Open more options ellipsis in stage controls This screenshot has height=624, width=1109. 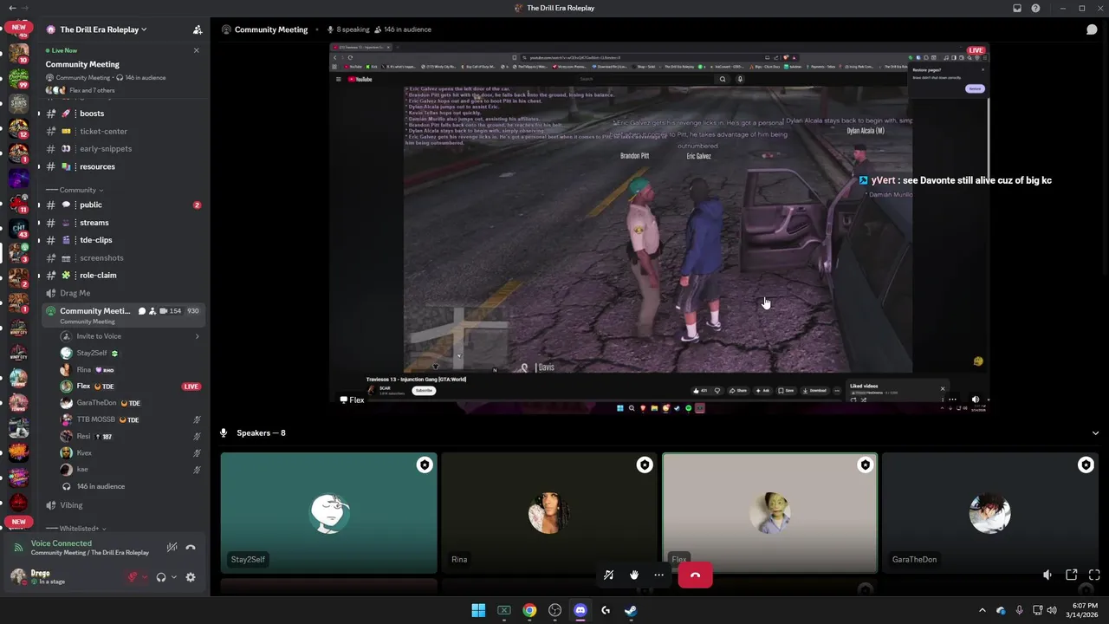[x=658, y=575]
